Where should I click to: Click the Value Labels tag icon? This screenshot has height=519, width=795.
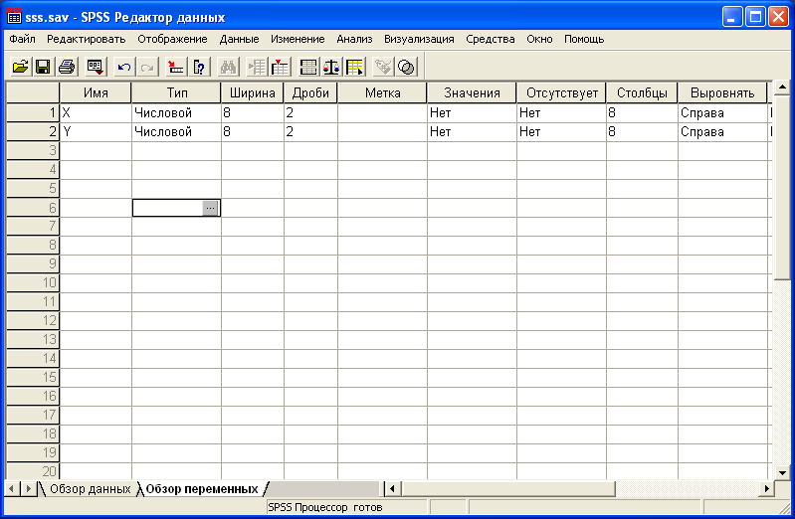coord(383,67)
